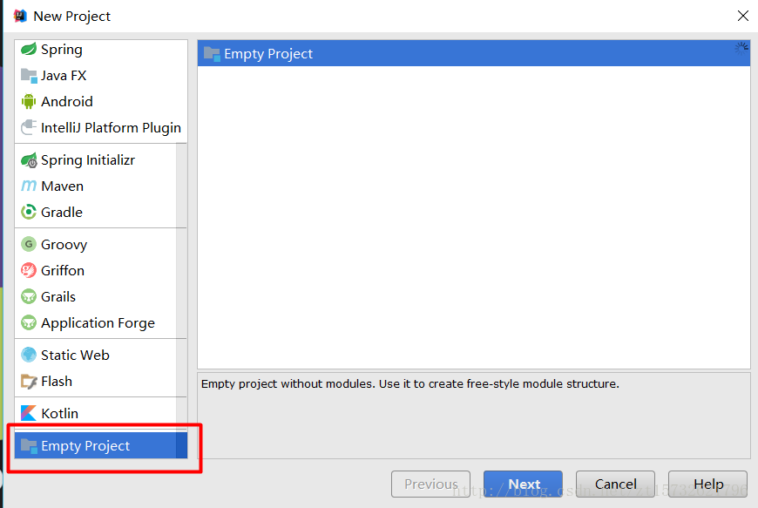The width and height of the screenshot is (758, 508).
Task: Click the Application Forge icon
Action: pyautogui.click(x=29, y=323)
